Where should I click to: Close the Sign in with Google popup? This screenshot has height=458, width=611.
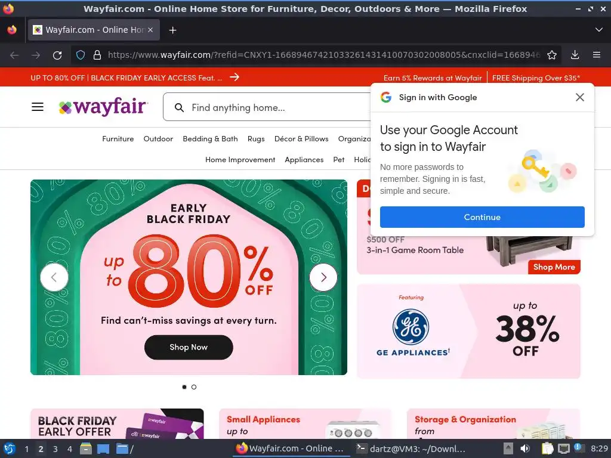coord(580,97)
